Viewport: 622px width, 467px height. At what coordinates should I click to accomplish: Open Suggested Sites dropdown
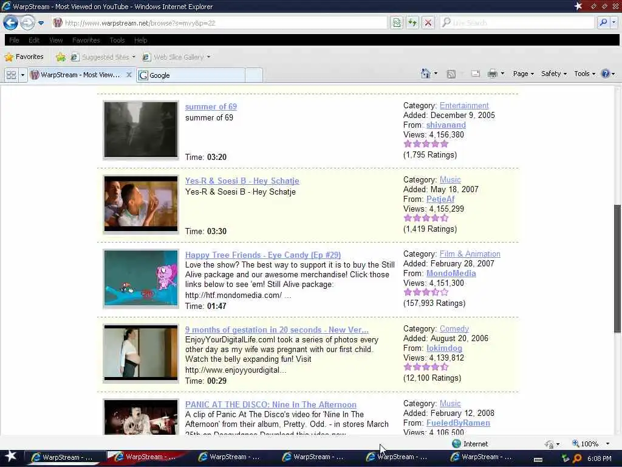[x=103, y=57]
